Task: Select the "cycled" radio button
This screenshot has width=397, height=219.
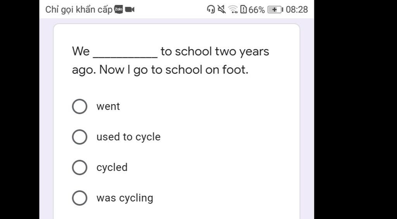Action: pos(79,167)
